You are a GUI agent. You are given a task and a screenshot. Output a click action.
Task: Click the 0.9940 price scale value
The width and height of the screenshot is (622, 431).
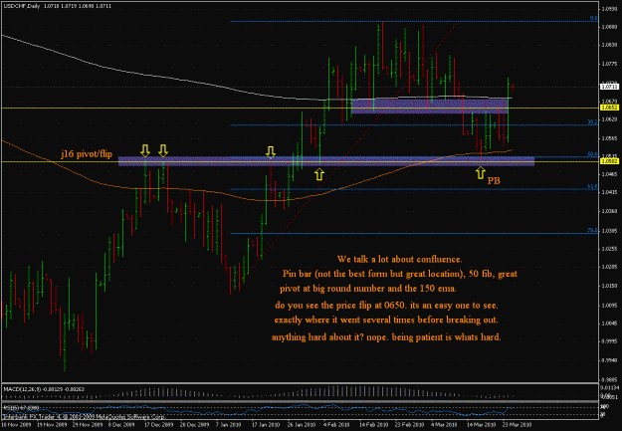click(610, 360)
